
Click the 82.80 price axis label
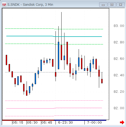tap(119, 42)
